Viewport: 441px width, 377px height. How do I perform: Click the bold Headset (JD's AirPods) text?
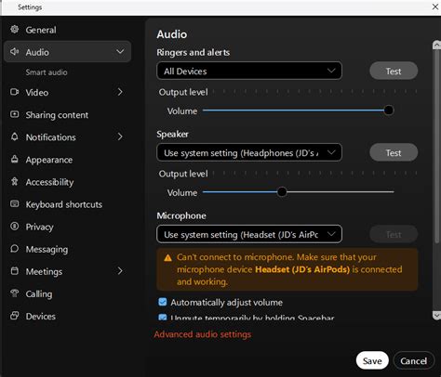(302, 269)
